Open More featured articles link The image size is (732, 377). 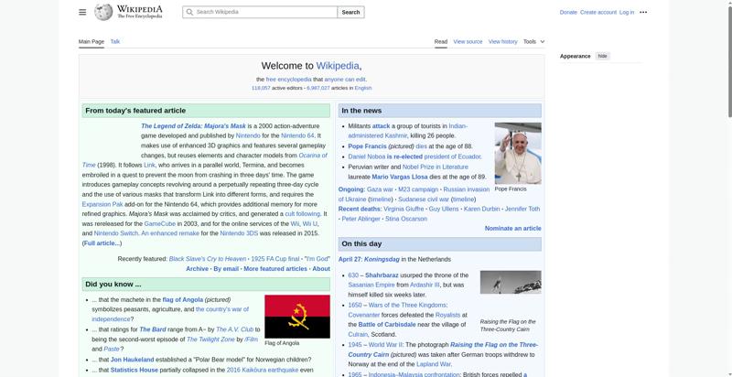[275, 269]
